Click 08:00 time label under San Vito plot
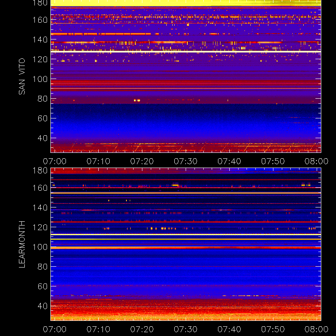Image resolution: width=336 pixels, height=336 pixels. (x=317, y=161)
